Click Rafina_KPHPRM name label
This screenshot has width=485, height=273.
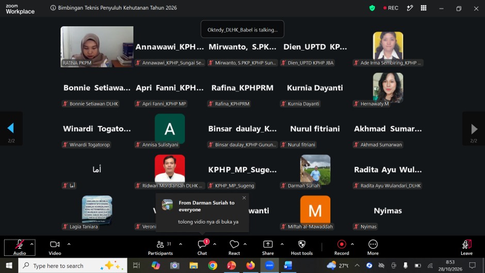click(229, 104)
